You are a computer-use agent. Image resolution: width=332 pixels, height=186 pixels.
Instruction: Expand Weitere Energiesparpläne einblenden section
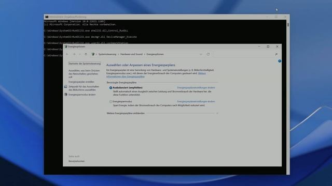[217, 113]
